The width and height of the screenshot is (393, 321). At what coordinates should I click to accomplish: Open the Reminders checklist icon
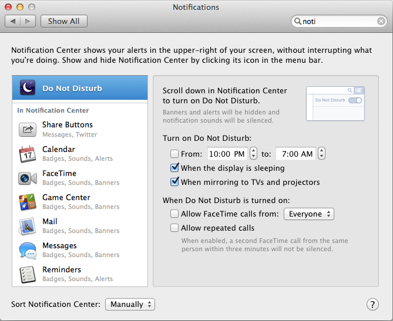pos(28,274)
